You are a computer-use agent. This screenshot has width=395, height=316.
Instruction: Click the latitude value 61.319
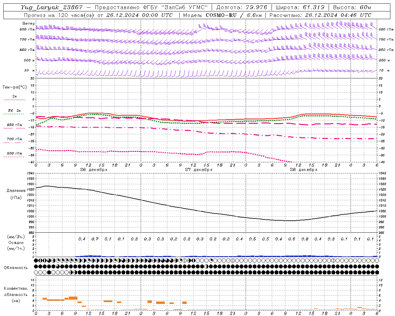[314, 7]
